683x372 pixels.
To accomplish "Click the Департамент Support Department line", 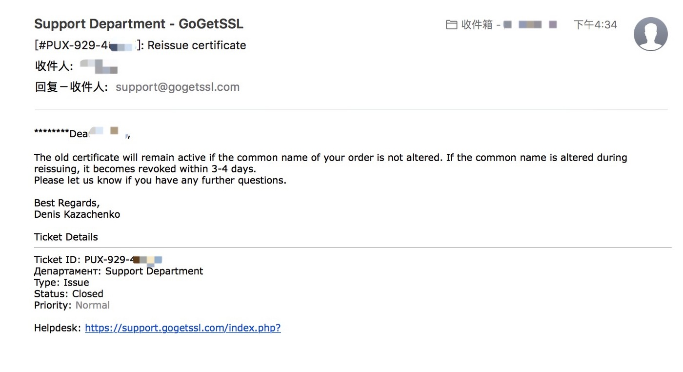I will pos(119,271).
